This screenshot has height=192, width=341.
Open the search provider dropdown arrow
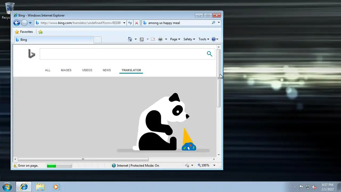coord(219,23)
